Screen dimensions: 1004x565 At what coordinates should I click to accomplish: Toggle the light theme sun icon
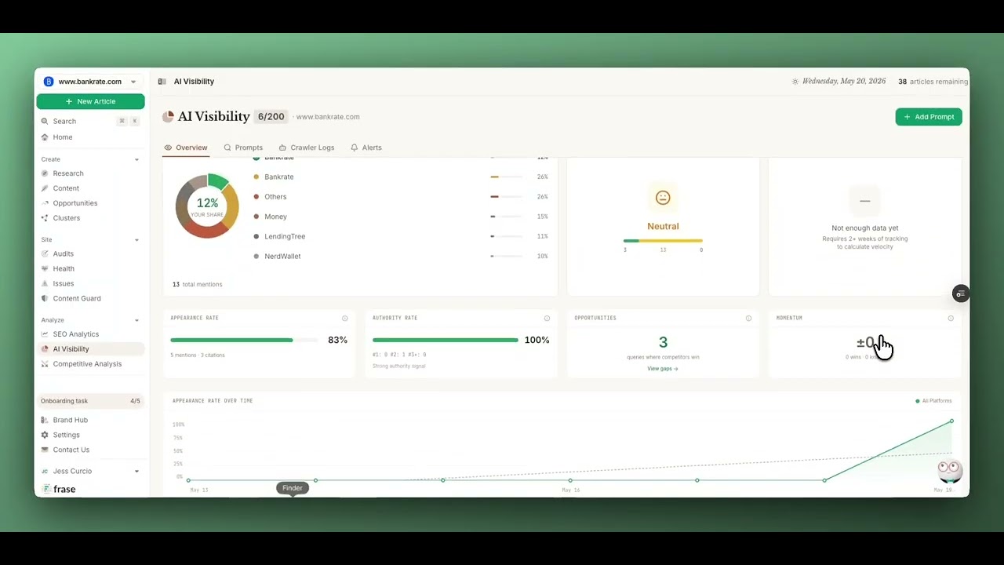pos(795,82)
